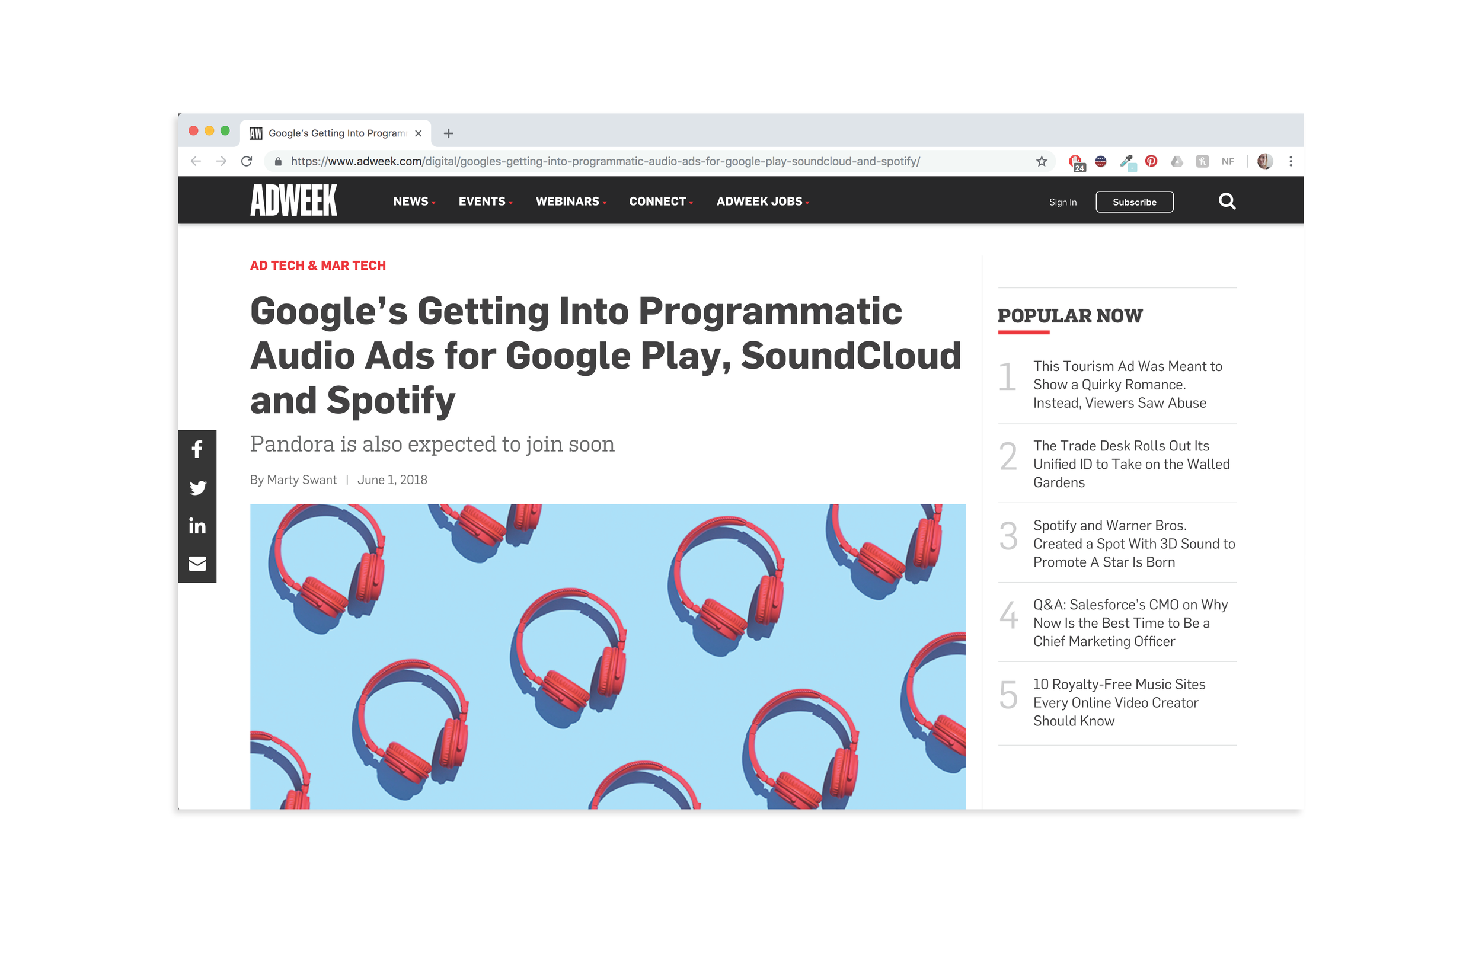The height and width of the screenshot is (959, 1482).
Task: Share article by email icon
Action: [x=197, y=564]
